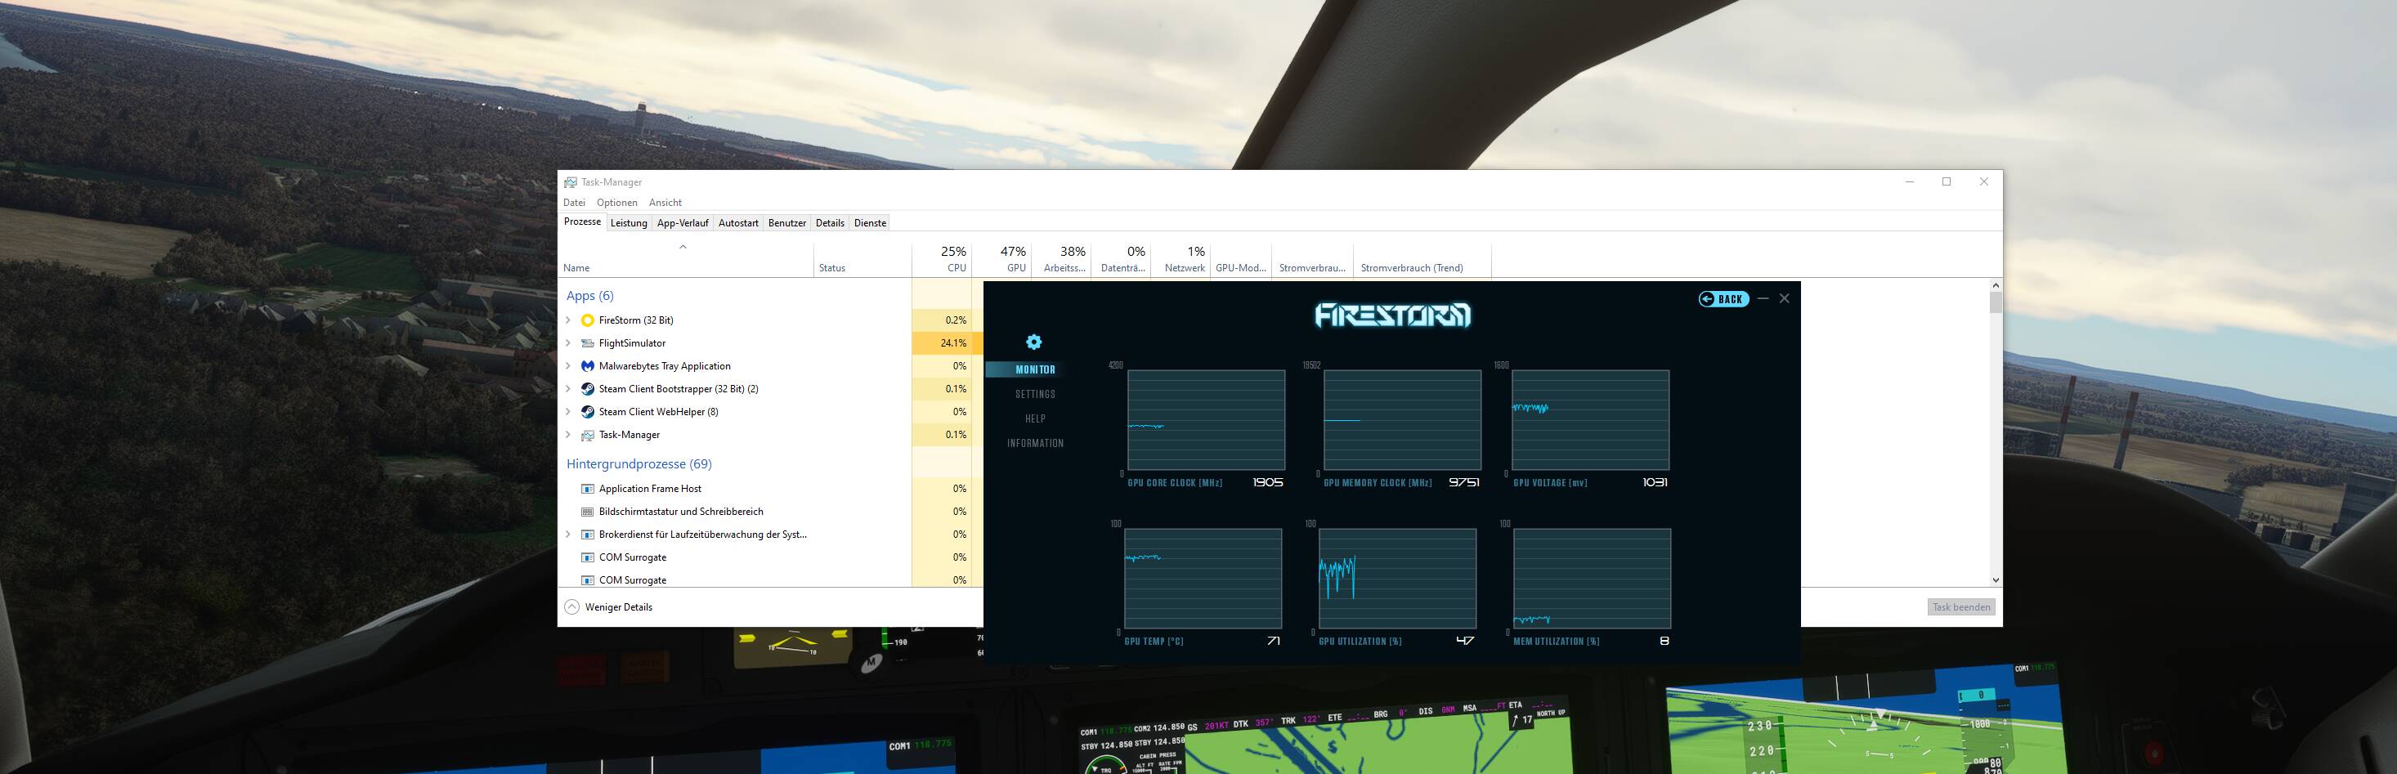Image resolution: width=2397 pixels, height=774 pixels.
Task: Expand Steam Client Bootstrapper row
Action: tap(568, 389)
